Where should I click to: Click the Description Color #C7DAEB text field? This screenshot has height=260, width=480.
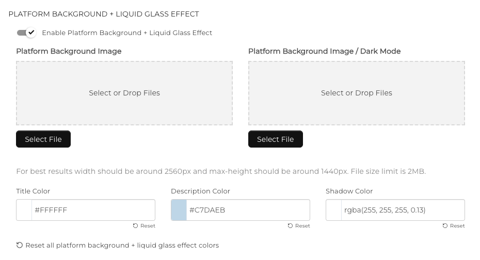(248, 210)
